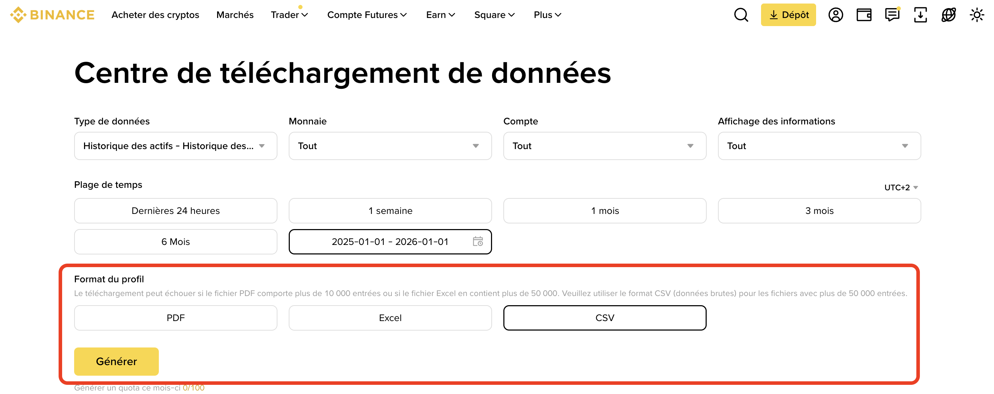Image resolution: width=994 pixels, height=394 pixels.
Task: Click the Générer button
Action: pos(116,361)
